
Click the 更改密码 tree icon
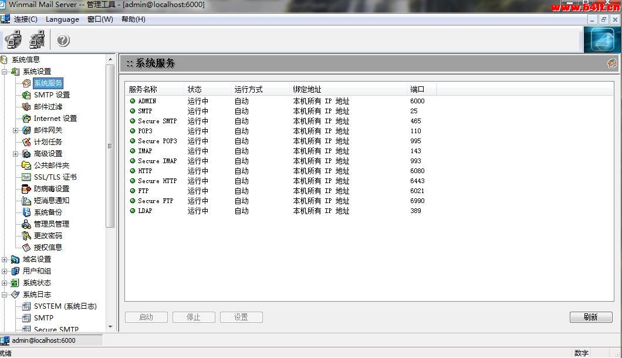point(26,236)
